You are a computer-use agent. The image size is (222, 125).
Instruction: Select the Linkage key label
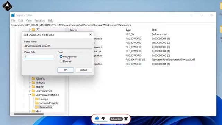(x=44, y=99)
